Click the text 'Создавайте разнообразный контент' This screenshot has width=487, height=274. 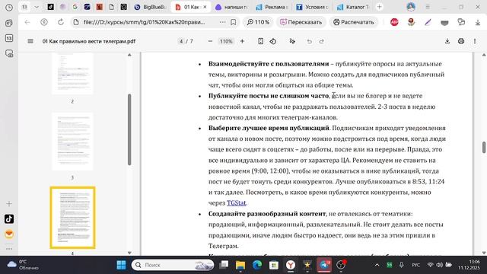click(267, 214)
